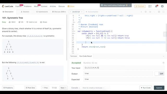Collapse the console panel chevron
Viewport: 167px width, 94px height.
(164, 56)
